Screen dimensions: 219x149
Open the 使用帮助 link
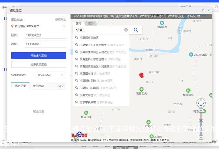tap(61, 20)
